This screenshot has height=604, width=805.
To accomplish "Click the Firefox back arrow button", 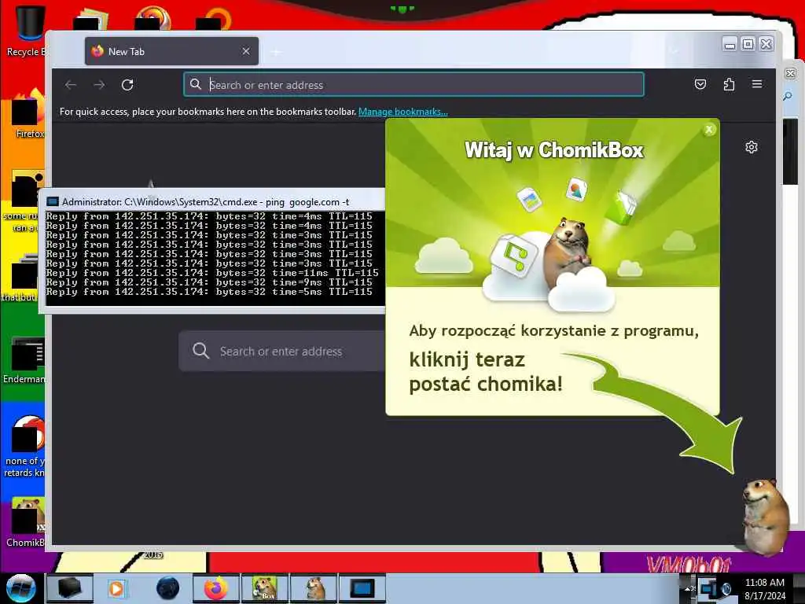I will 71,85.
